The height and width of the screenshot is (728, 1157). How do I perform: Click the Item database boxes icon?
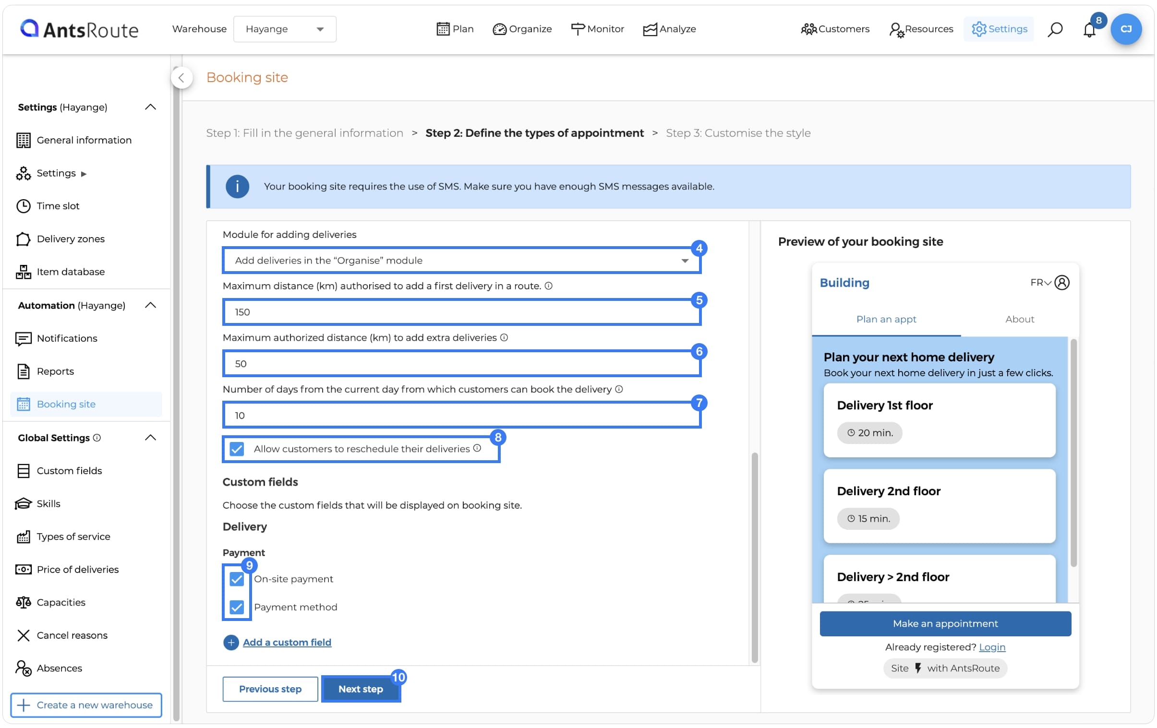[23, 272]
